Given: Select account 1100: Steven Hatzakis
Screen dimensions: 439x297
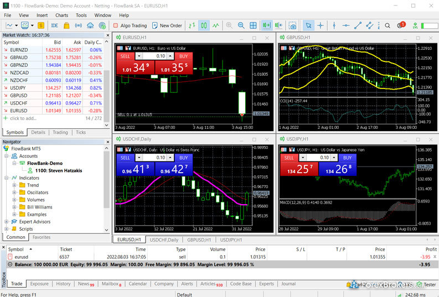Looking at the screenshot, I should tap(59, 170).
